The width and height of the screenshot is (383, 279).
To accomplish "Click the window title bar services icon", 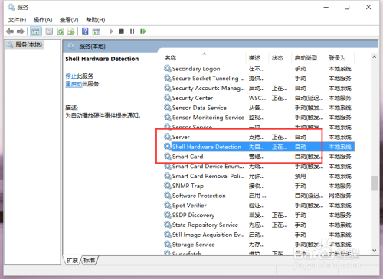I will [x=11, y=7].
